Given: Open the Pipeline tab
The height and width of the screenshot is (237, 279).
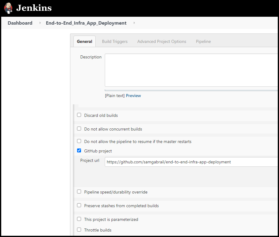Looking at the screenshot, I should click(x=203, y=41).
